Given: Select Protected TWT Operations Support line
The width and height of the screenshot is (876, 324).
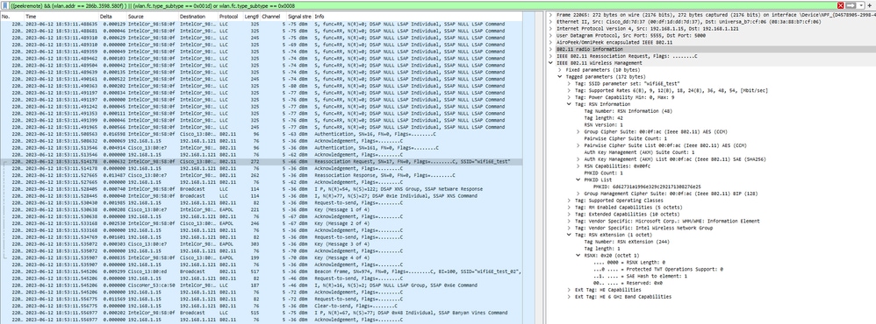Looking at the screenshot, I should [x=657, y=270].
